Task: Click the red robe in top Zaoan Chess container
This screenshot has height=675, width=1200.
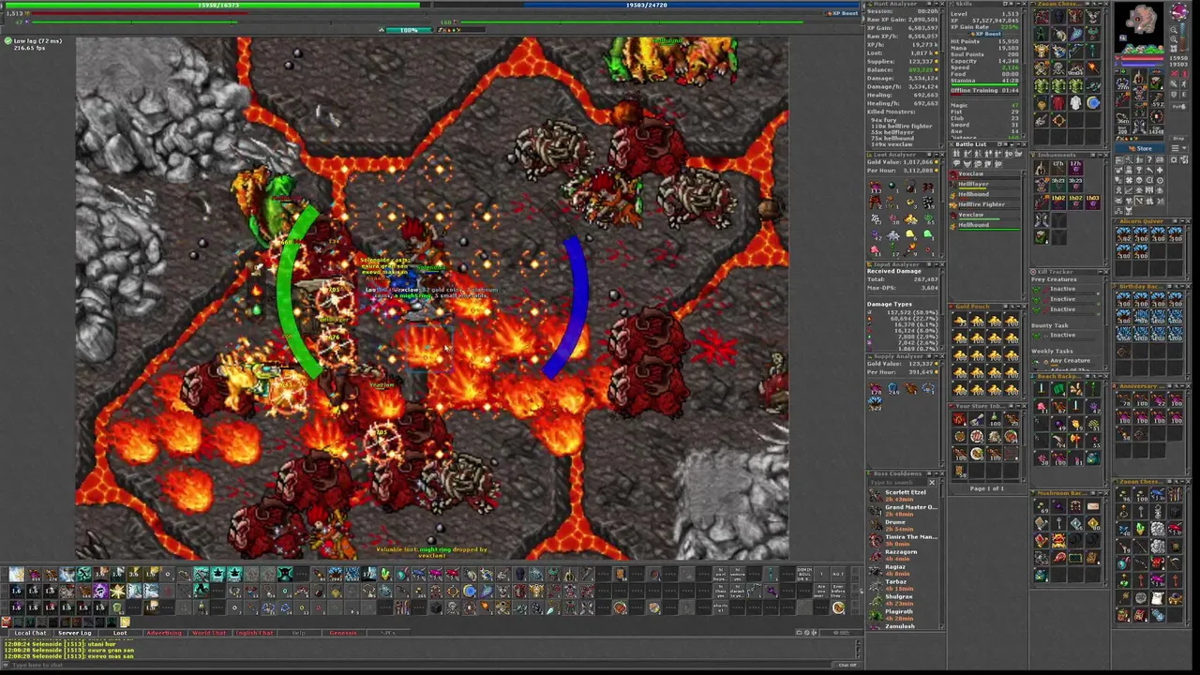Action: (1058, 103)
